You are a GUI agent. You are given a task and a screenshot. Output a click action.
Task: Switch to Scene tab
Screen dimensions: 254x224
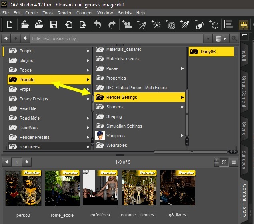pyautogui.click(x=244, y=129)
